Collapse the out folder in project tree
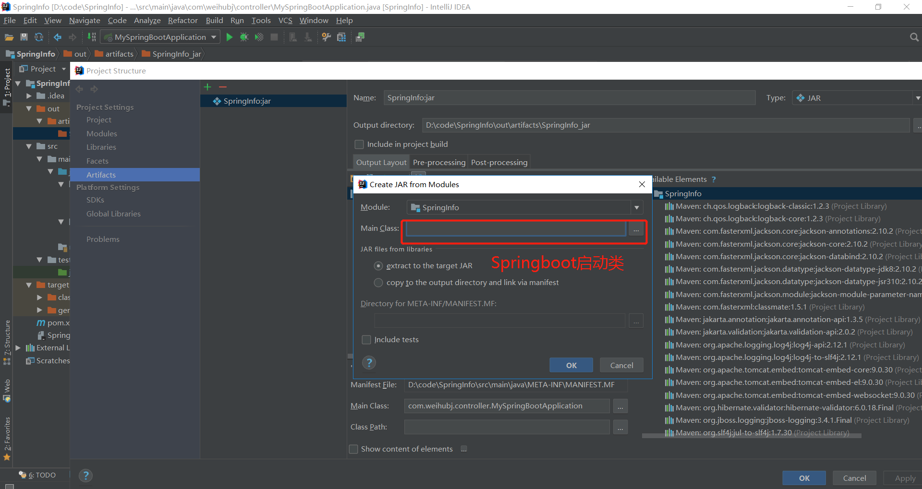Viewport: 922px width, 489px height. click(x=29, y=109)
